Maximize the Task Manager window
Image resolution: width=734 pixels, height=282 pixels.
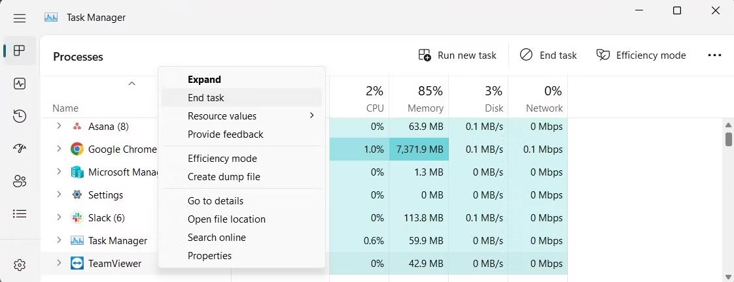click(677, 10)
